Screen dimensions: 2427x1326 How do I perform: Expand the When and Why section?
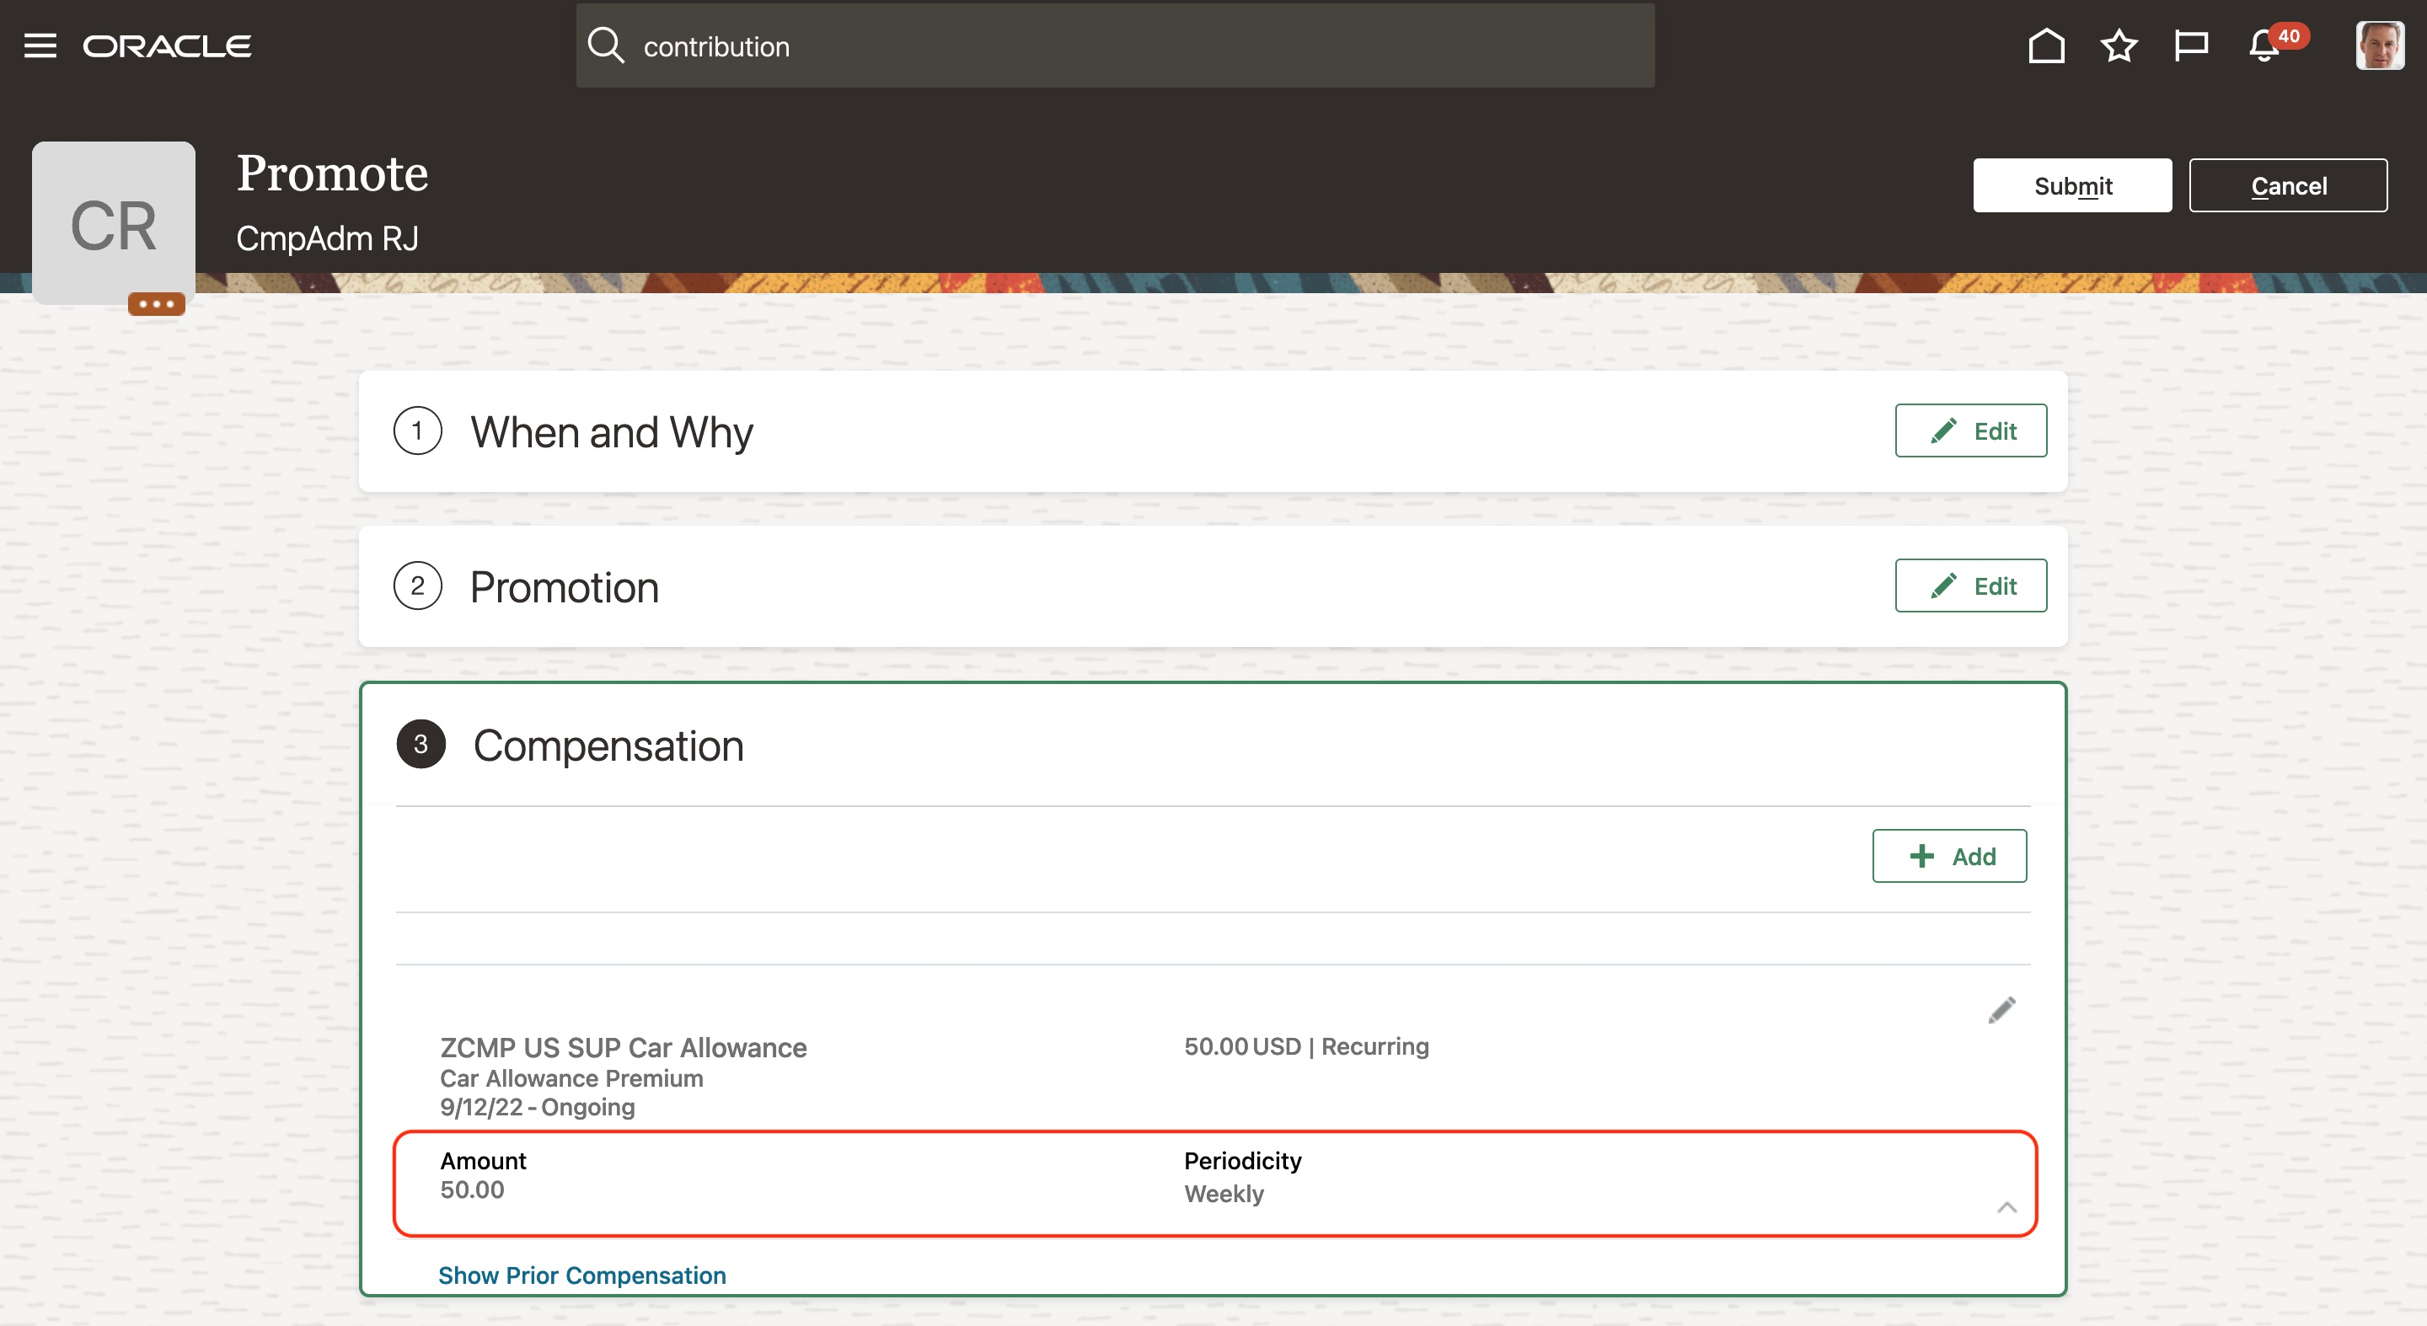612,431
